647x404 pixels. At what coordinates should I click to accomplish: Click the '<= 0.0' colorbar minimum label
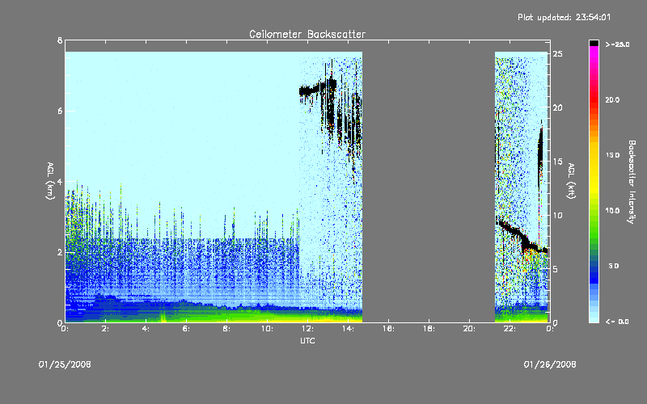point(617,322)
